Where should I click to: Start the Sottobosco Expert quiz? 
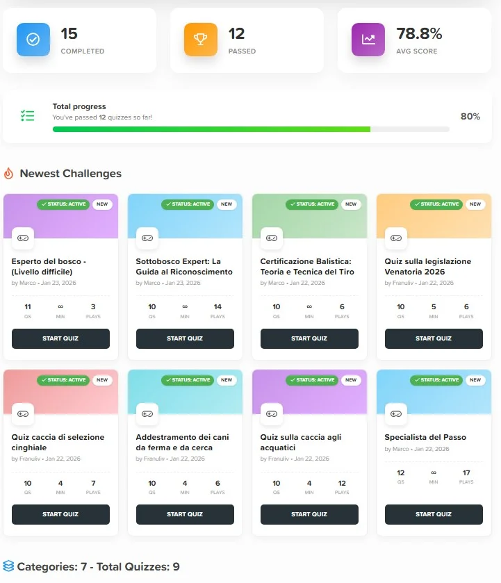click(184, 338)
